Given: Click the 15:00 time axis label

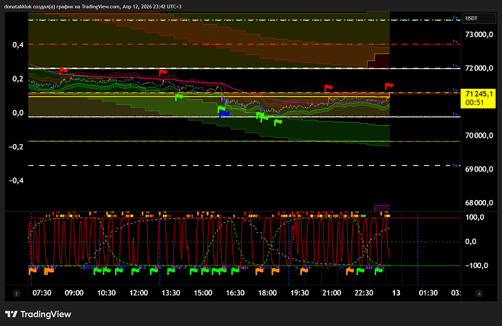Looking at the screenshot, I should click(x=203, y=293).
